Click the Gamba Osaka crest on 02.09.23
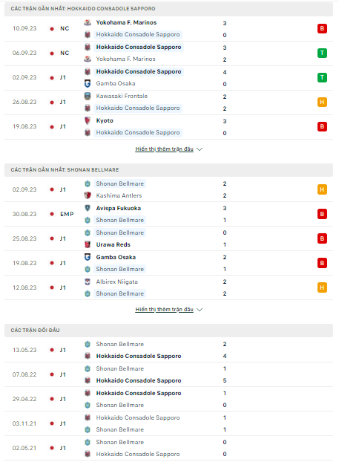This screenshot has width=339, height=465. [x=88, y=84]
